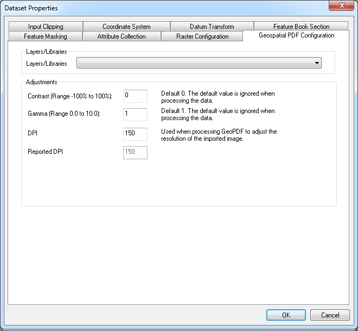Image resolution: width=358 pixels, height=331 pixels.
Task: Dismiss the dialog with Cancel
Action: (330, 315)
